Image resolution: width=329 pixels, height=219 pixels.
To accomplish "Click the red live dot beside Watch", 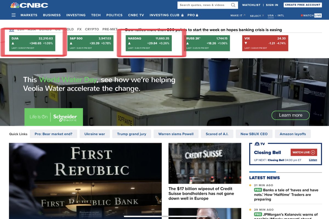I will (302, 16).
